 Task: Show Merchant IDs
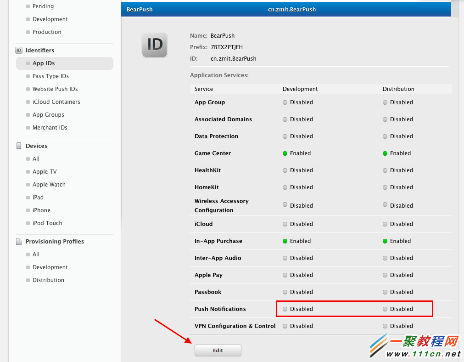50,128
